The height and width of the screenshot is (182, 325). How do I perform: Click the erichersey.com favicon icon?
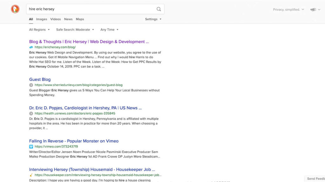click(x=31, y=47)
